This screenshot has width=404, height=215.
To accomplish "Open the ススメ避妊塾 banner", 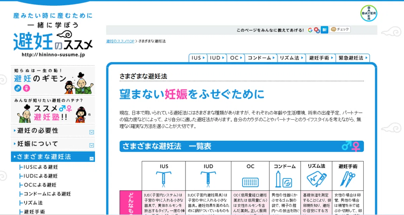I will pyautogui.click(x=53, y=110).
